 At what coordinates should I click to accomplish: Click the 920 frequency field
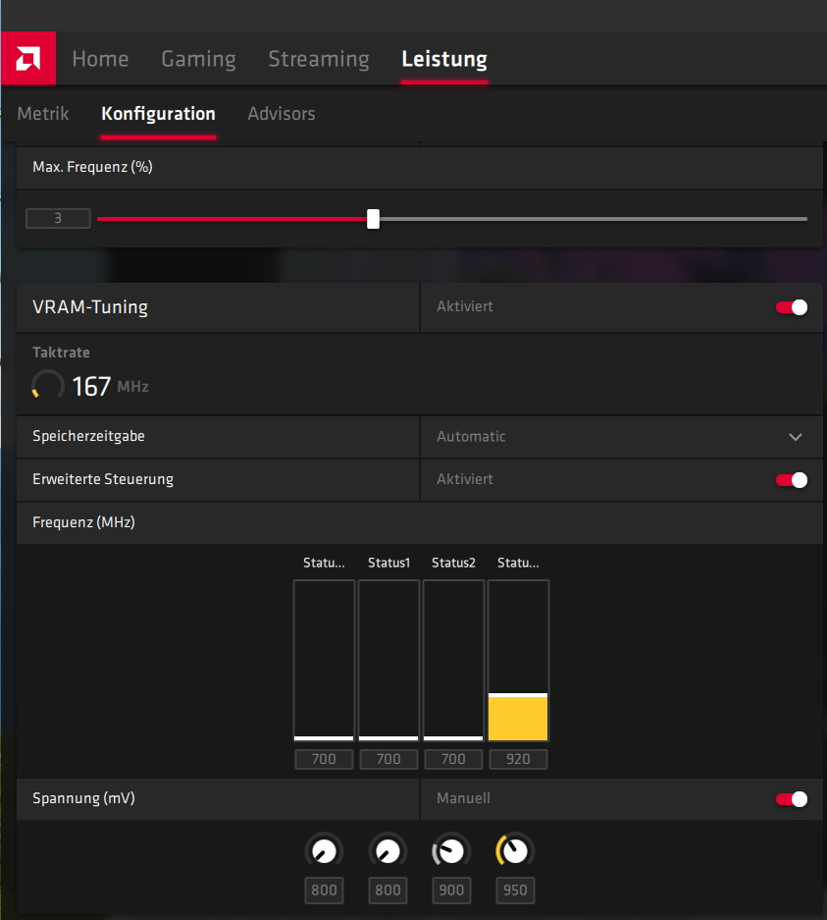(518, 759)
